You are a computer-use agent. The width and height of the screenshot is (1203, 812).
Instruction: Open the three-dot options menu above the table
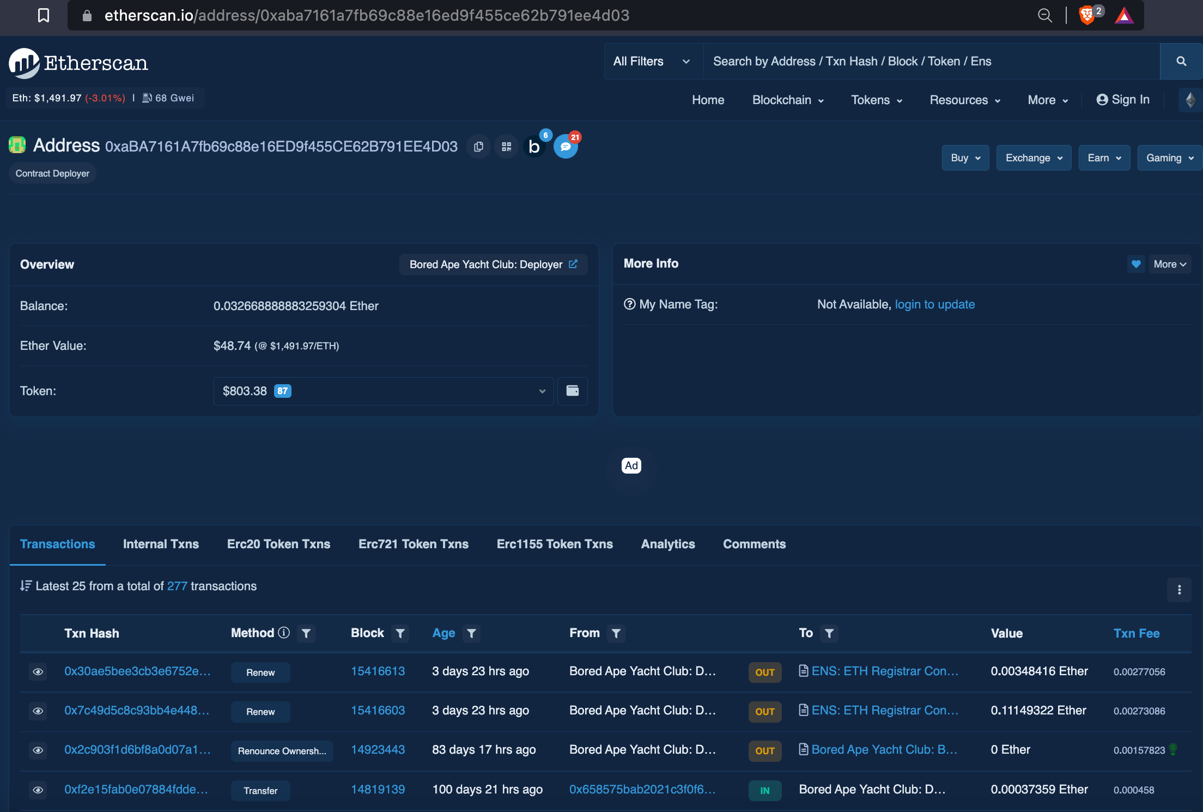click(1179, 590)
